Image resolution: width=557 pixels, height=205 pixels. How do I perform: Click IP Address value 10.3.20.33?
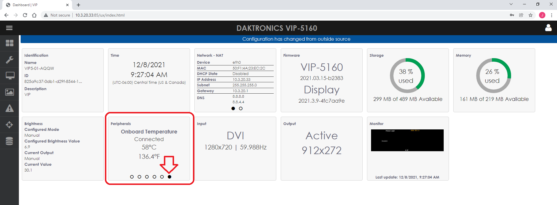(241, 79)
